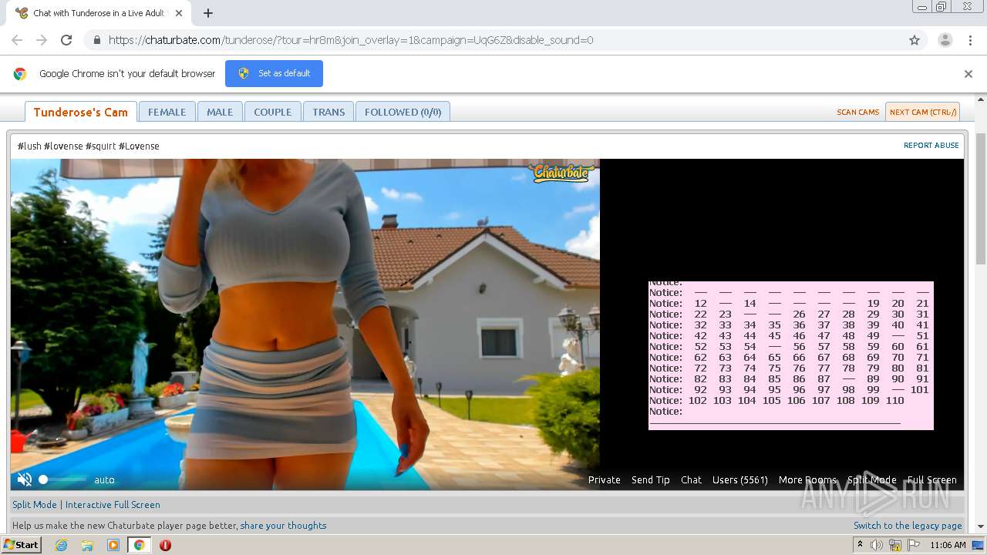Select the Tunderose's Cam tab

tap(81, 112)
